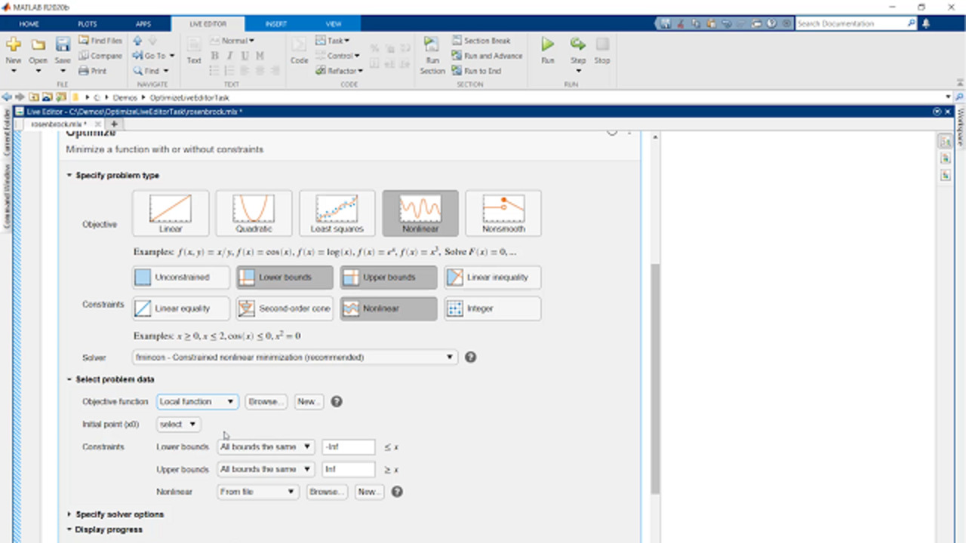Toggle the Unconstrained constraint option
This screenshot has width=966, height=543.
[x=182, y=278]
